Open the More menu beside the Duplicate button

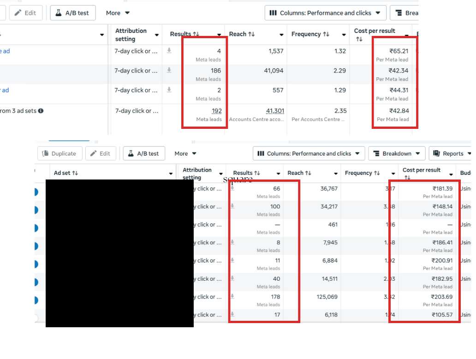(185, 154)
